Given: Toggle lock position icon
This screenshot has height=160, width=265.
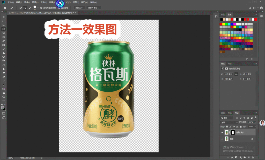Looking at the screenshot, I should tap(234, 127).
